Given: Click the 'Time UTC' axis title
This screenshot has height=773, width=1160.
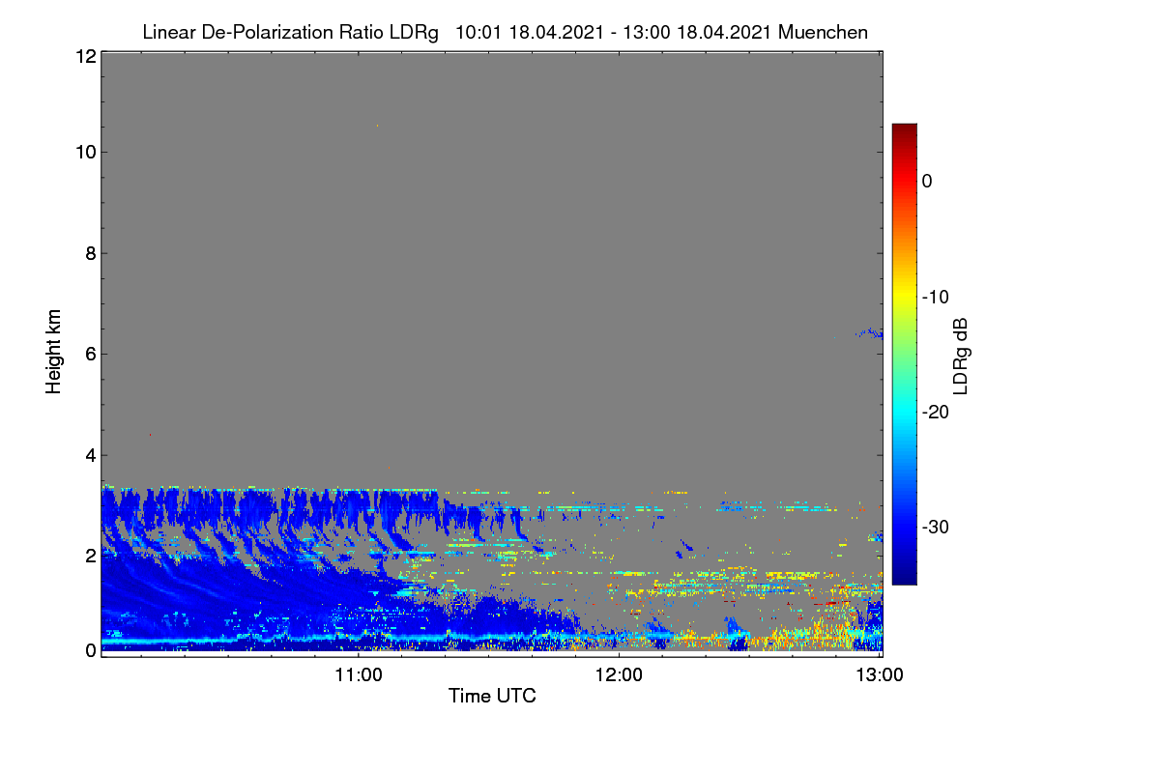Looking at the screenshot, I should 492,696.
